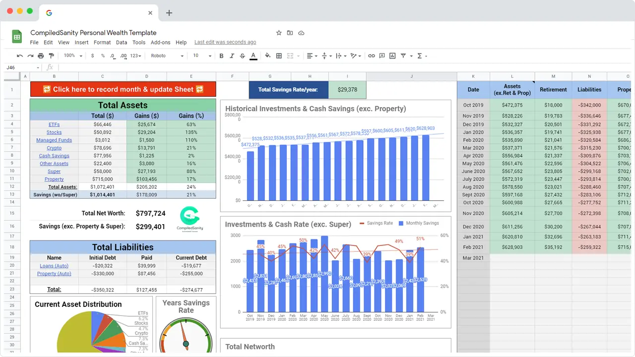Open the Format menu
635x357 pixels.
(x=102, y=43)
